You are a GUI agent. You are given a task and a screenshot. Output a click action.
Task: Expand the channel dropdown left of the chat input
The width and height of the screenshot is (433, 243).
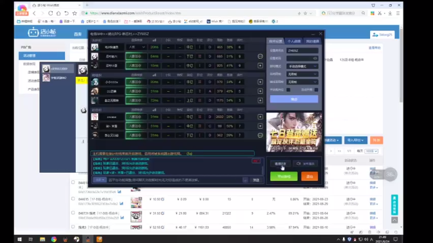pos(99,180)
